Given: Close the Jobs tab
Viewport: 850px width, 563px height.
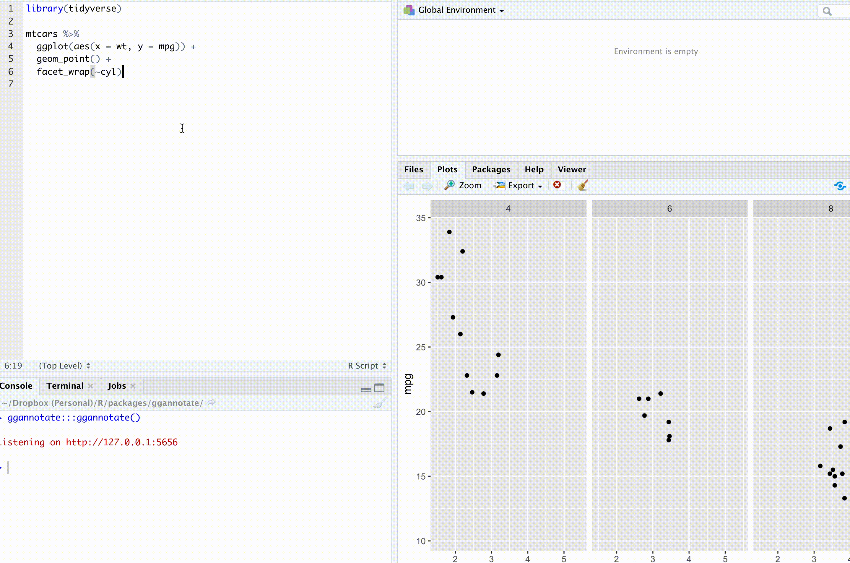Looking at the screenshot, I should pyautogui.click(x=133, y=386).
